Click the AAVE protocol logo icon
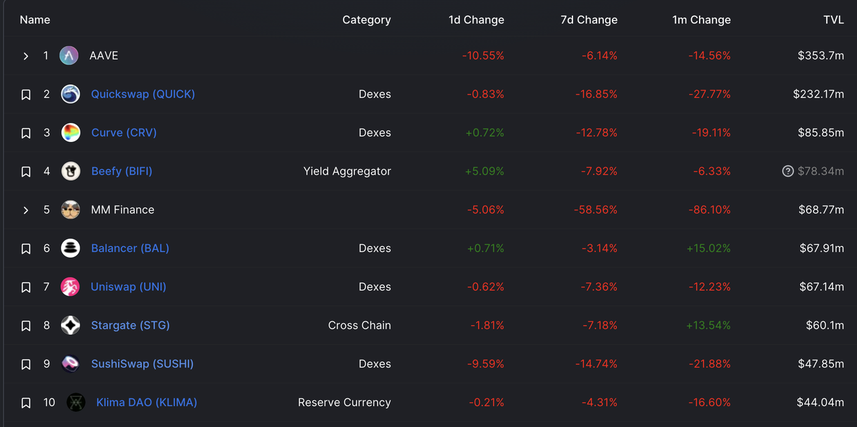 click(69, 56)
